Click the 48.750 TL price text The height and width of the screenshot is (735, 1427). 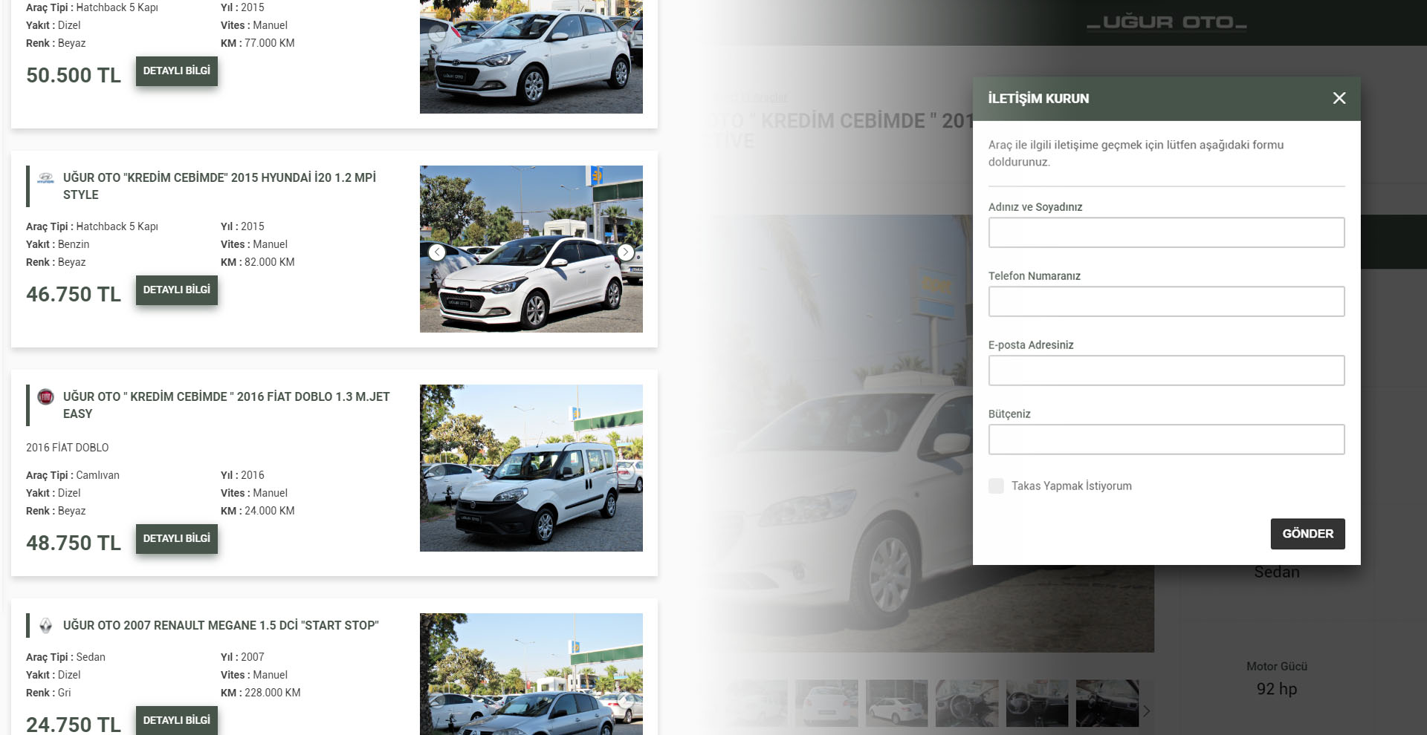pos(74,543)
